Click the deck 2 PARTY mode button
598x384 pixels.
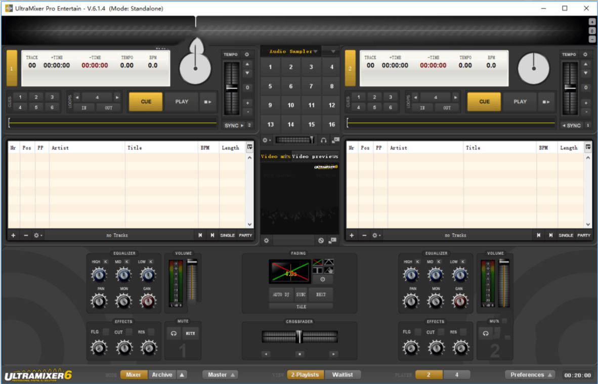[583, 235]
